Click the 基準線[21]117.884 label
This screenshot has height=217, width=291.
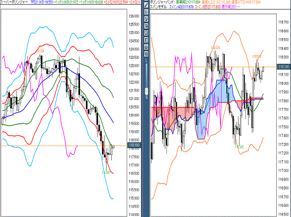pyautogui.click(x=188, y=2)
